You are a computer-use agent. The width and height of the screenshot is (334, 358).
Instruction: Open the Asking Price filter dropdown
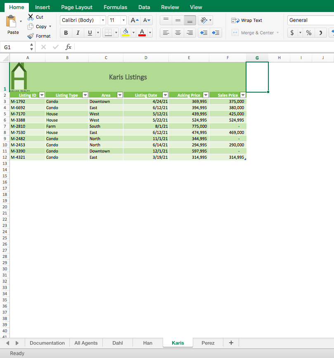206,95
